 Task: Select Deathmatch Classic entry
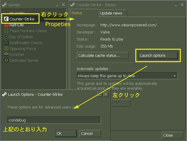[26, 43]
